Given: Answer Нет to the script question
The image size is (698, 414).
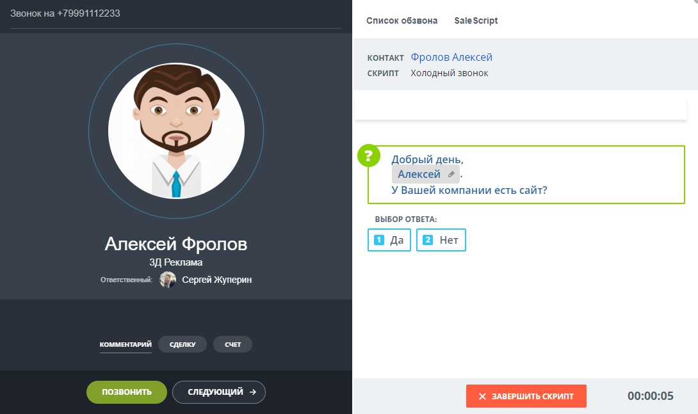Looking at the screenshot, I should pyautogui.click(x=441, y=240).
